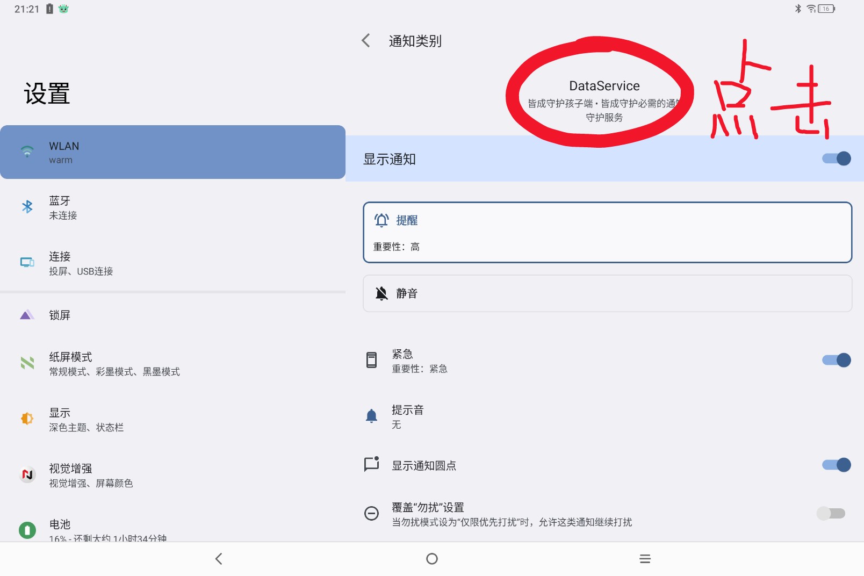The height and width of the screenshot is (576, 864).
Task: Click the WLAN wifi icon
Action: coord(27,152)
